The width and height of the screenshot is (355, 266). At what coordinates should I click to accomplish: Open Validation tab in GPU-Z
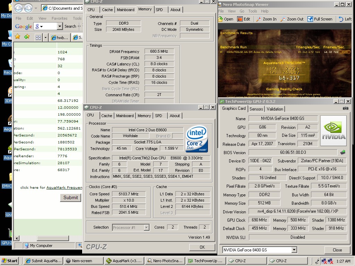pos(275,109)
